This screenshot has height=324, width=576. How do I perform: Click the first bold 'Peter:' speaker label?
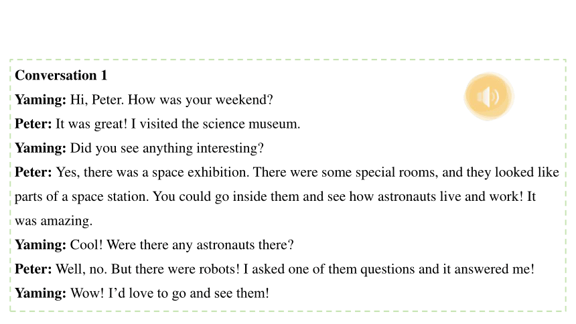[x=33, y=124]
